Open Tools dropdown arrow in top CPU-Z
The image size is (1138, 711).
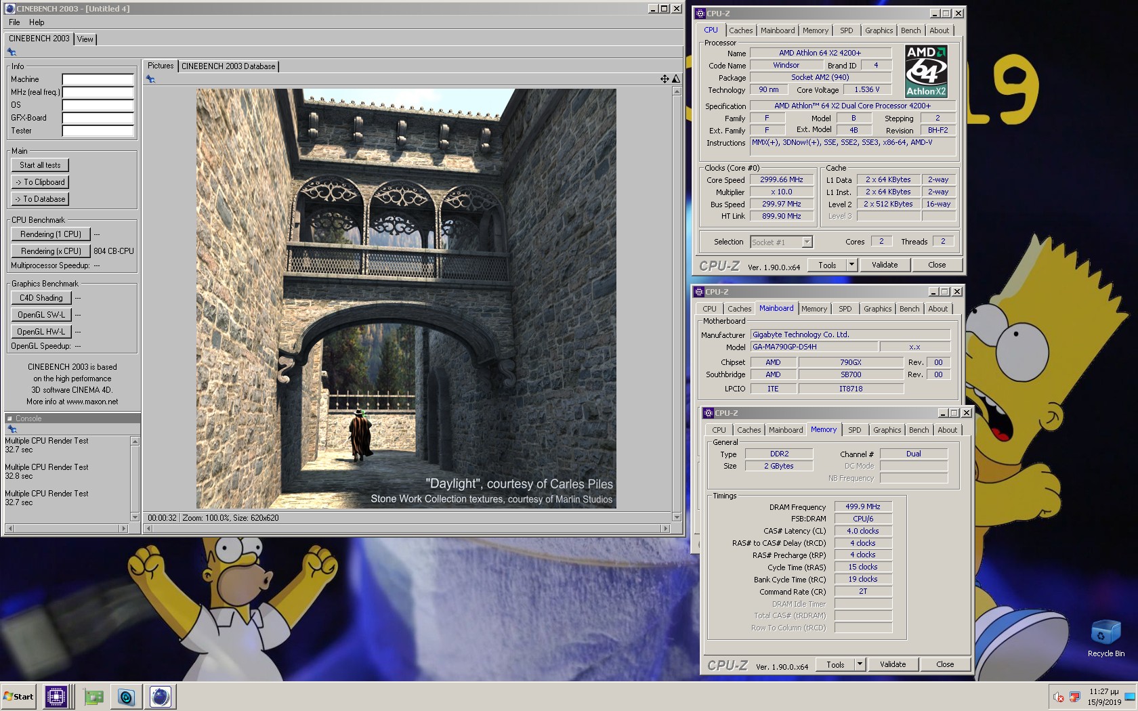point(851,265)
